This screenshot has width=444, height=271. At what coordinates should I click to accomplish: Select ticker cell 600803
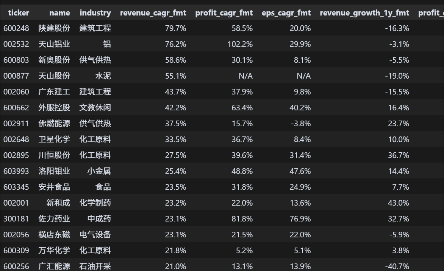pos(16,60)
